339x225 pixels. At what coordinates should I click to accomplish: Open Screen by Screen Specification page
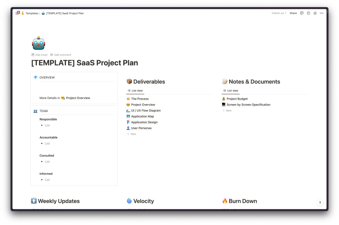[x=249, y=105]
